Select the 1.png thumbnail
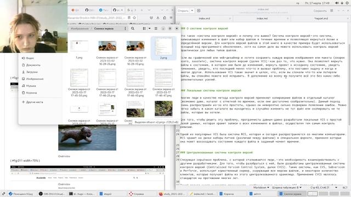The height and width of the screenshot is (197, 351). [x=79, y=46]
